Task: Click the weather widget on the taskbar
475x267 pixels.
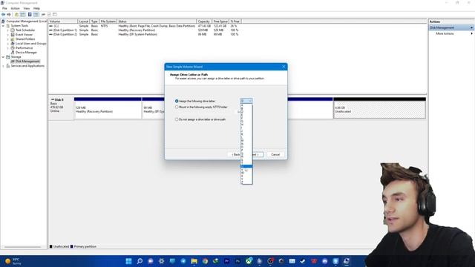Action: pyautogui.click(x=13, y=261)
